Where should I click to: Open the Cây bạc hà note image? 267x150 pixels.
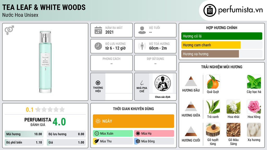click(x=254, y=82)
